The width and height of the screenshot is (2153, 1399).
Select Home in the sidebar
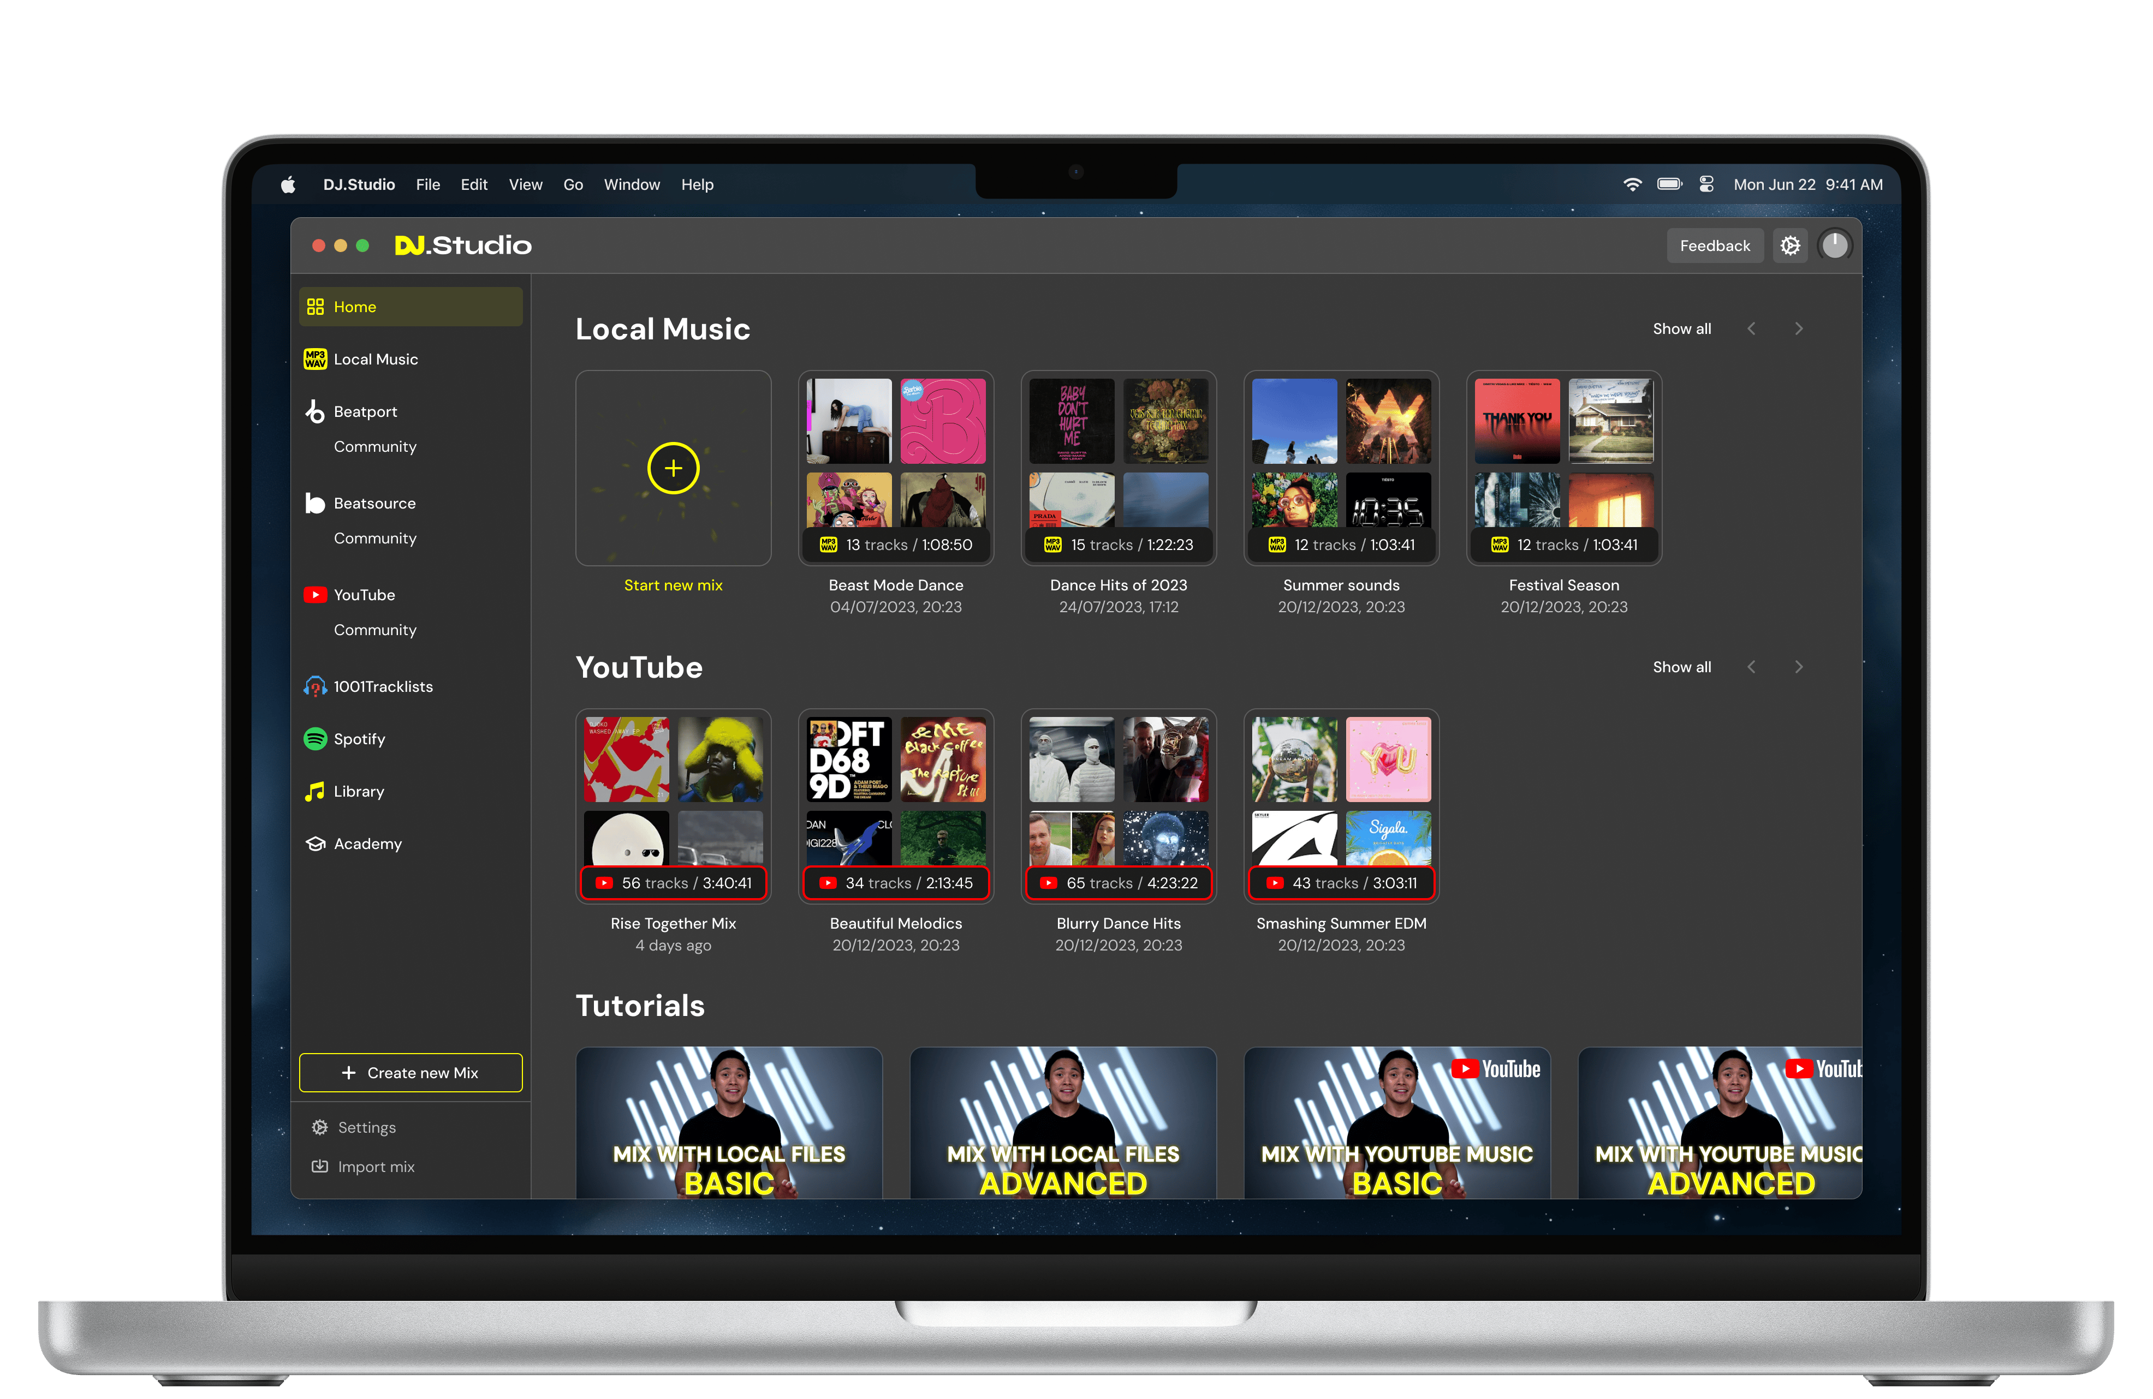tap(411, 307)
